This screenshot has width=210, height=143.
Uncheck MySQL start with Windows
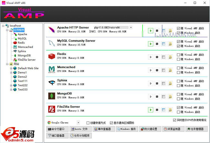[x=178, y=46]
